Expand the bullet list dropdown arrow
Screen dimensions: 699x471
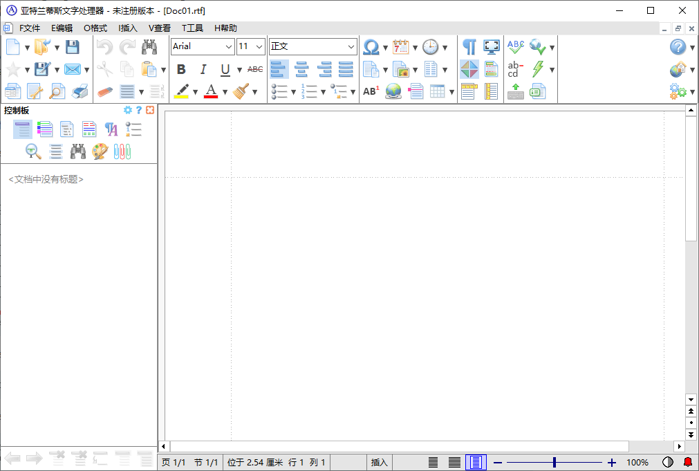pyautogui.click(x=293, y=92)
